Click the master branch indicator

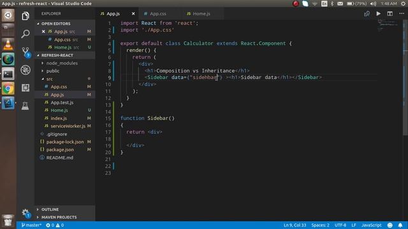pos(31,225)
